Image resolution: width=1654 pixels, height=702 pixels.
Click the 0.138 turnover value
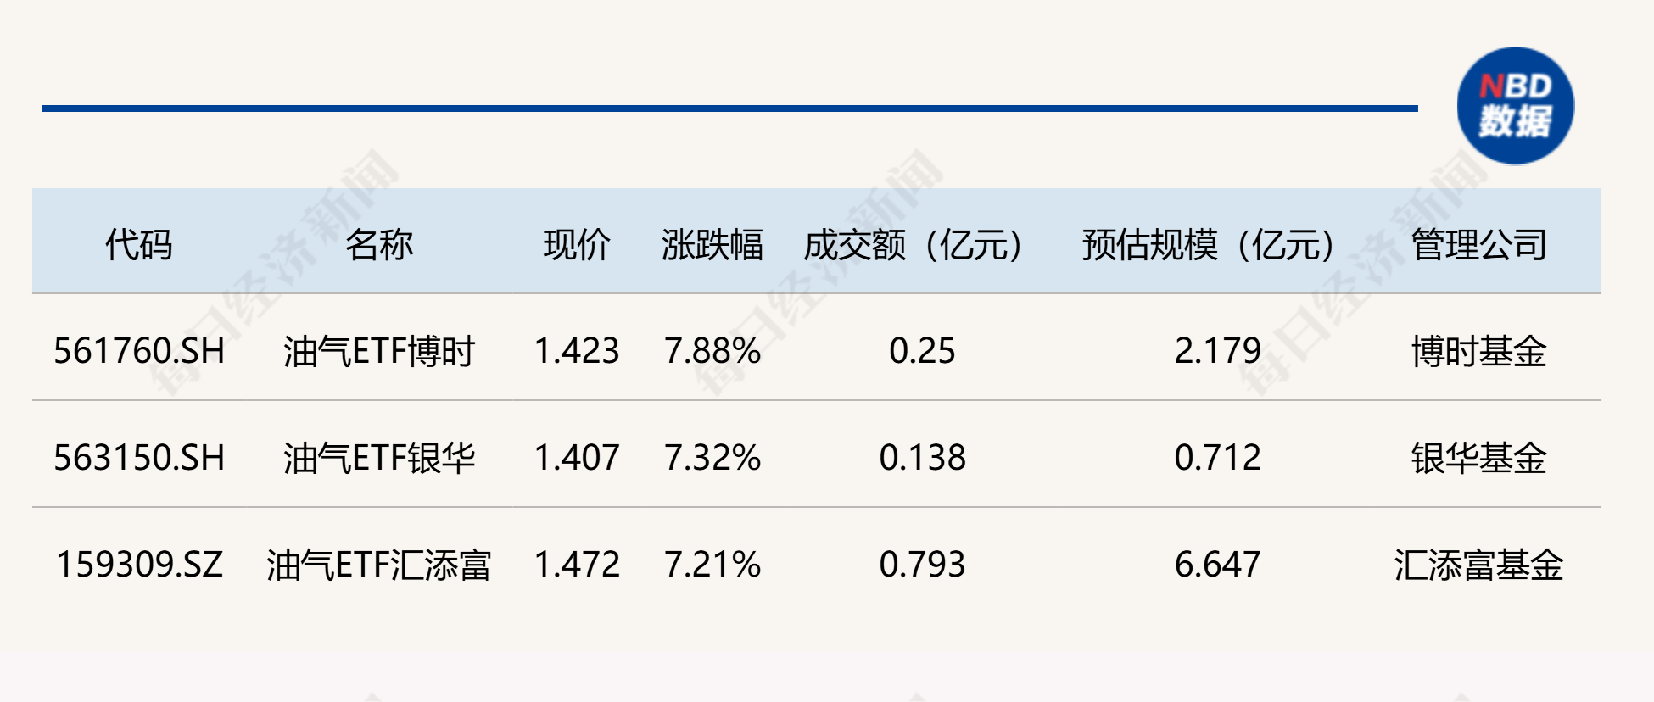[922, 458]
